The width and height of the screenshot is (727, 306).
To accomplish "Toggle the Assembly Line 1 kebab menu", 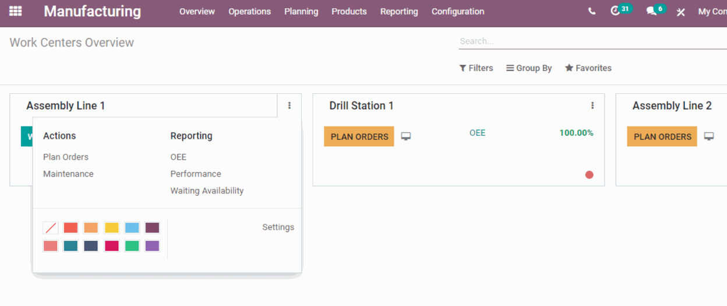I will [290, 105].
